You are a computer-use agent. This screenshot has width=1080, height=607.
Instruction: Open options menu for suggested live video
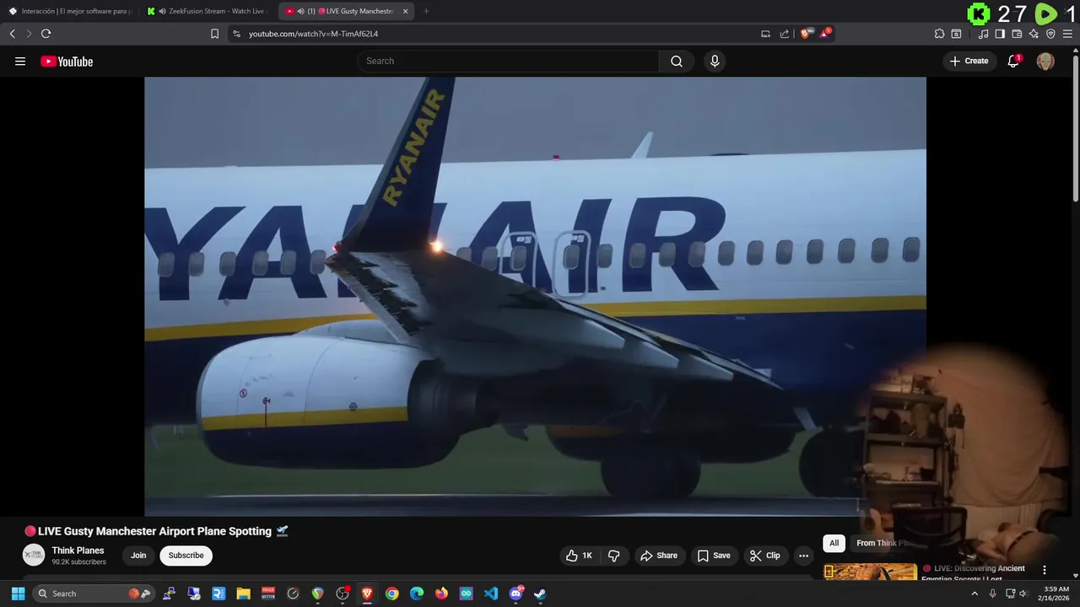tap(1044, 570)
